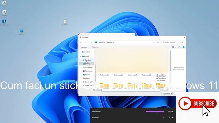Expand the Descărcări tree node
This screenshot has width=219, height=123.
81,60
